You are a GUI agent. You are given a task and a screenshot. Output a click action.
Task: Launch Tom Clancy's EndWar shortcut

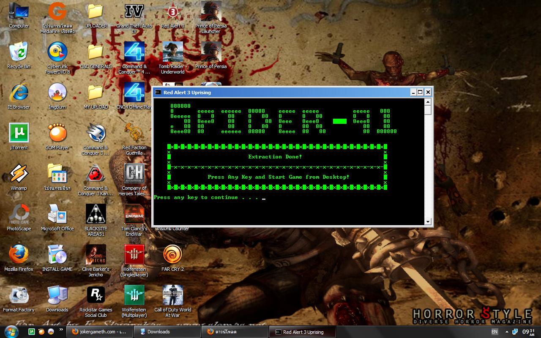pos(134,220)
